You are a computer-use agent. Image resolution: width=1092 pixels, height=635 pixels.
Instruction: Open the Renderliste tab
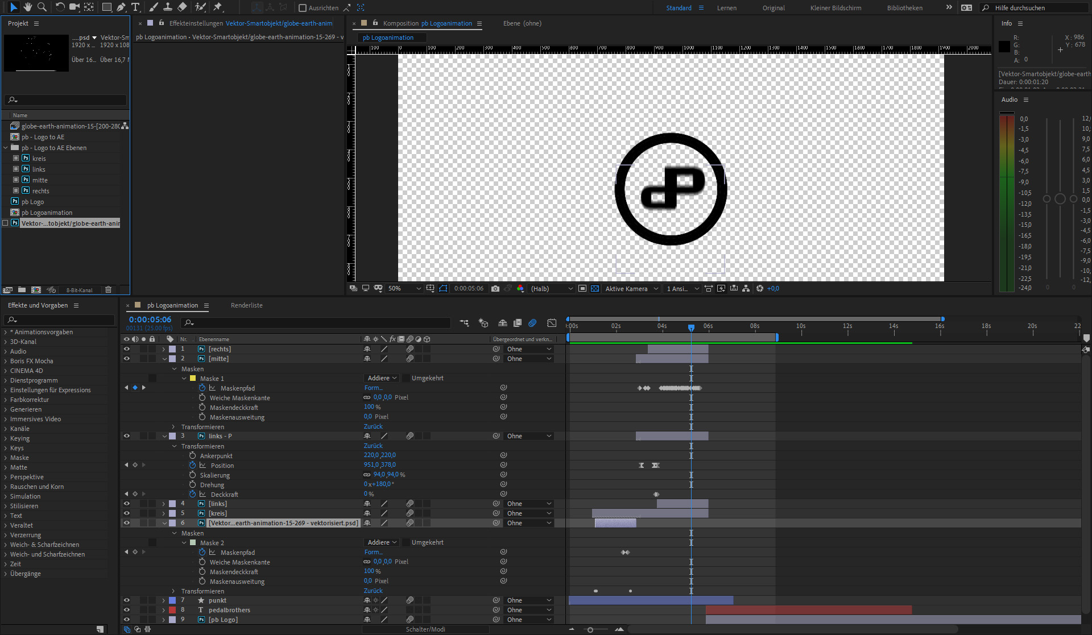point(246,305)
